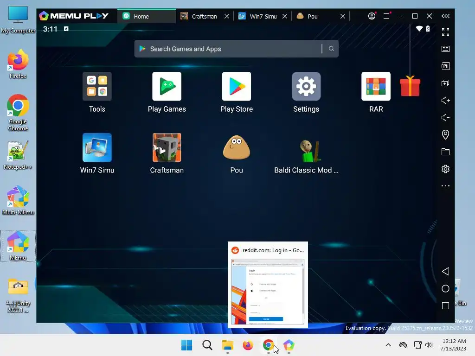Select the Firefox desktop shortcut
The image size is (475, 356).
[x=18, y=64]
